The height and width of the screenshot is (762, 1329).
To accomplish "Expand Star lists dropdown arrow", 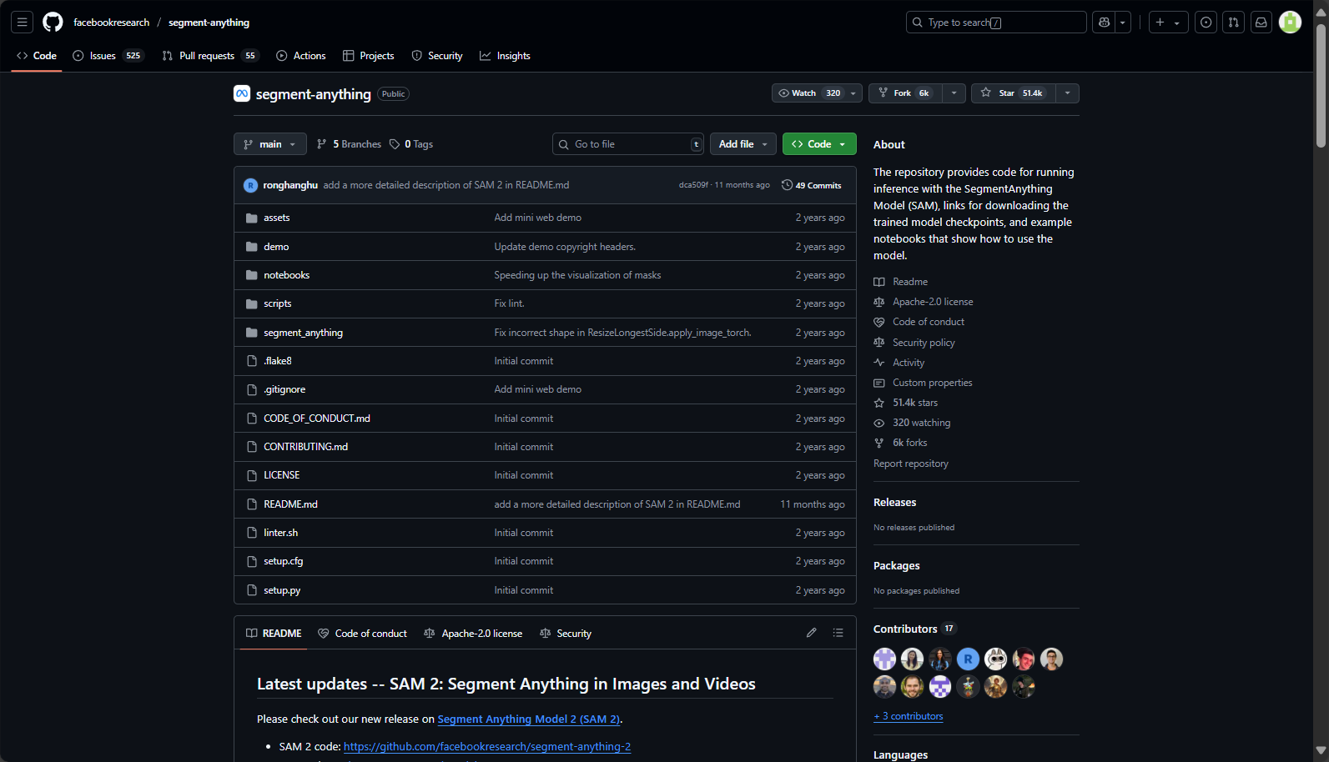I will pos(1067,93).
